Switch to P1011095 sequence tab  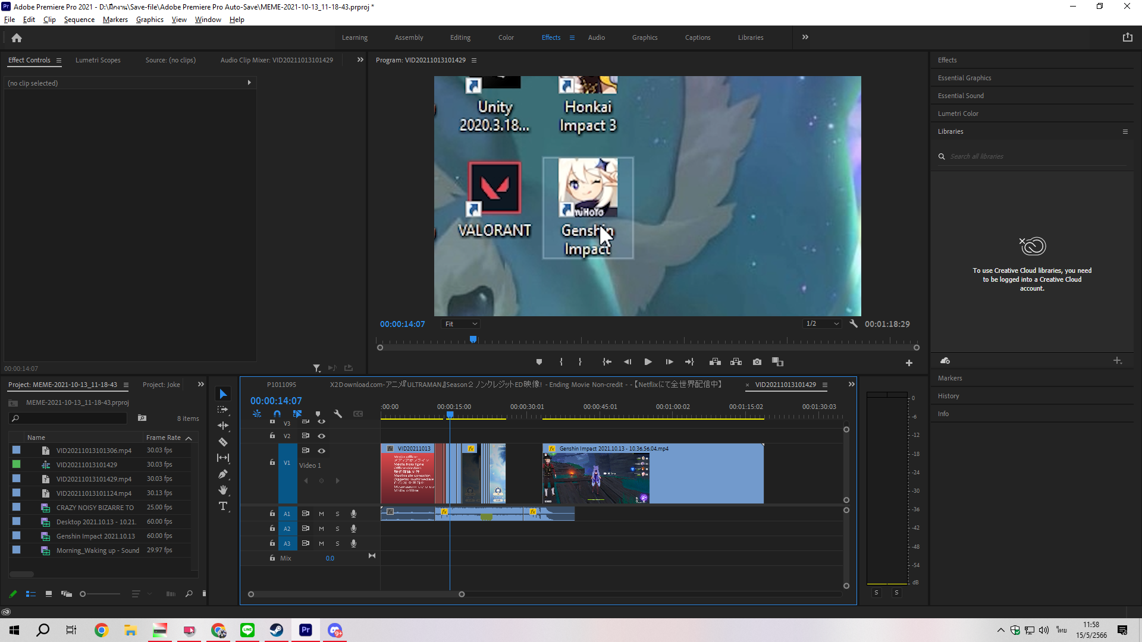click(x=281, y=385)
